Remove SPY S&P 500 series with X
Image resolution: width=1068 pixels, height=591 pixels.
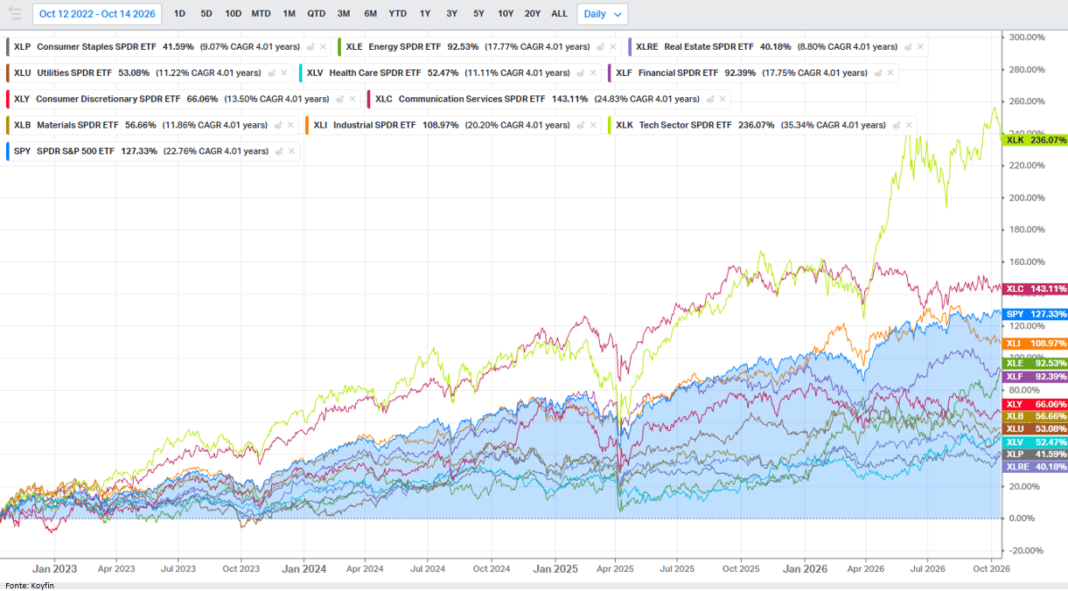tap(291, 151)
